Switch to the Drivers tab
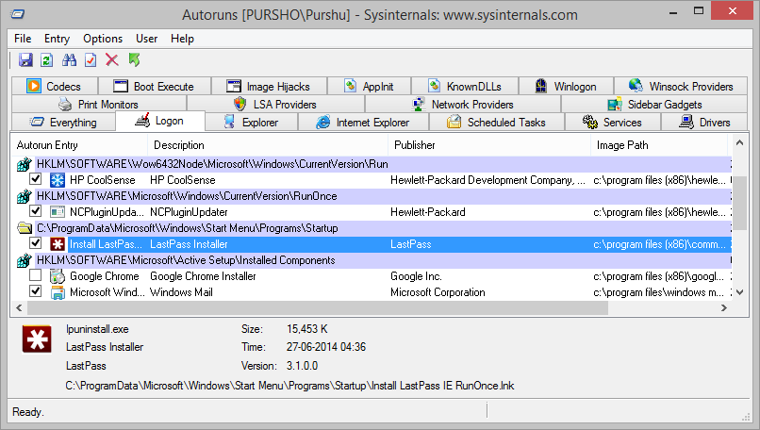The height and width of the screenshot is (430, 760). pyautogui.click(x=704, y=123)
